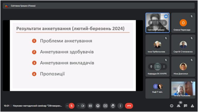
Task: Open meeting details info icon
Action: tap(171, 106)
